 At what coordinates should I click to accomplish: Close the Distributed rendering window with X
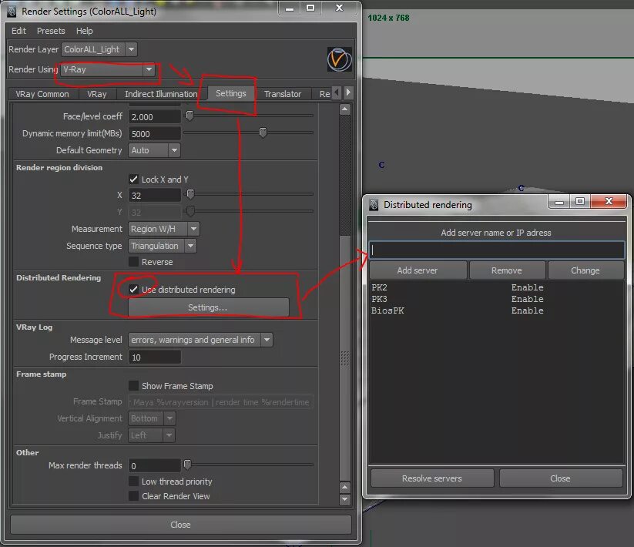pos(609,201)
